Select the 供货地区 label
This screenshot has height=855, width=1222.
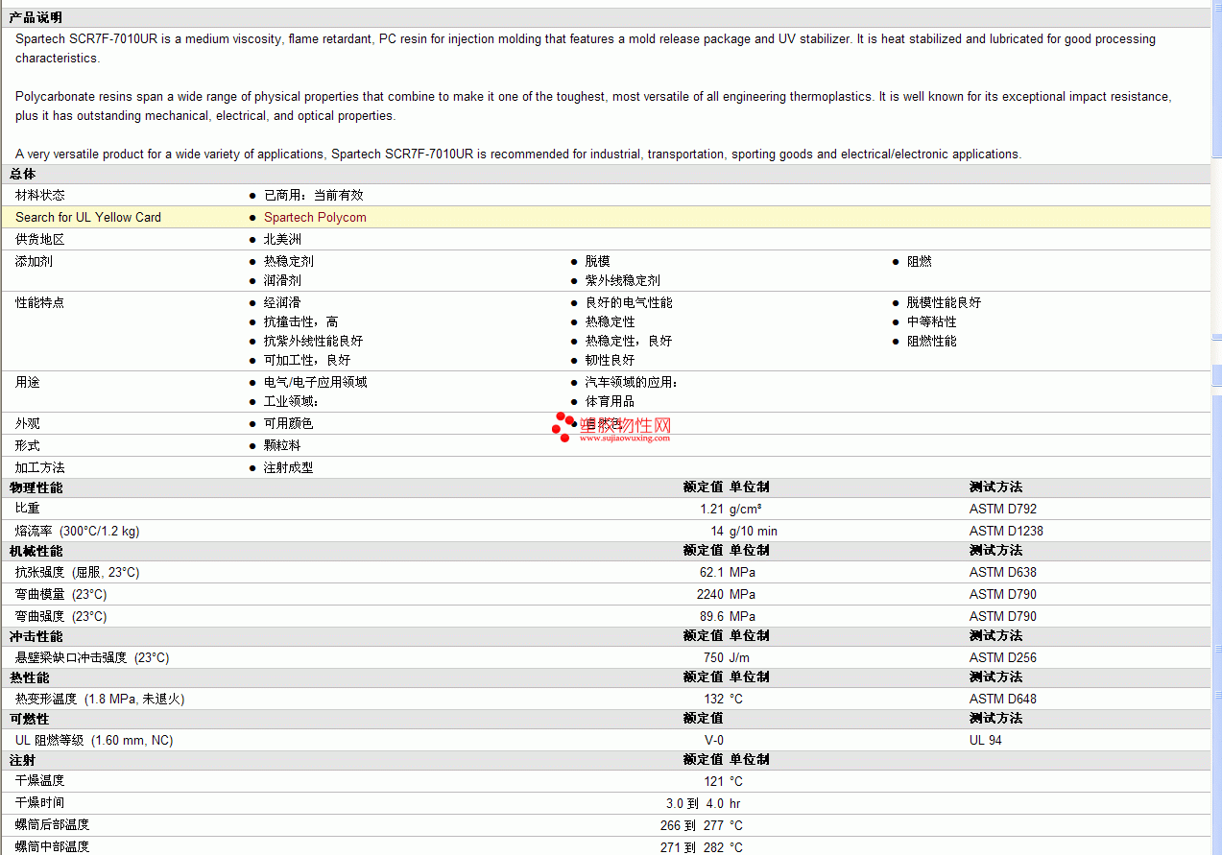(x=40, y=239)
